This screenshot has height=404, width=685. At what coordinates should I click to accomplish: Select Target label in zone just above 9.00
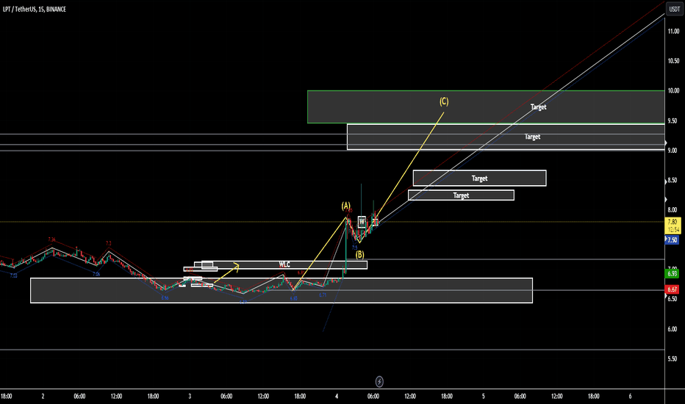pyautogui.click(x=533, y=137)
